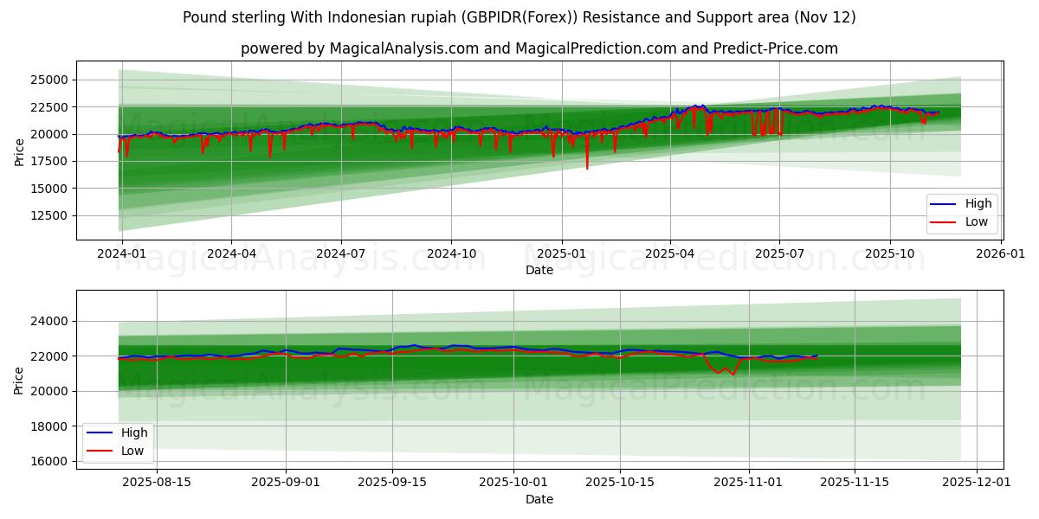Select the red Low line swatch in upper legend
1039x519 pixels.
pos(944,221)
